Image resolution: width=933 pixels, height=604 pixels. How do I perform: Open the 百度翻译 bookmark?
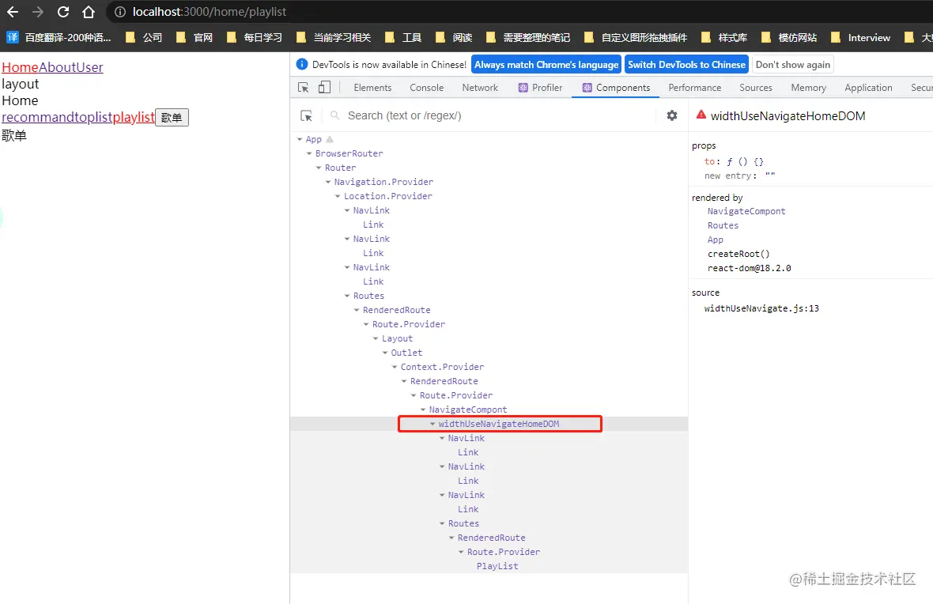(59, 37)
